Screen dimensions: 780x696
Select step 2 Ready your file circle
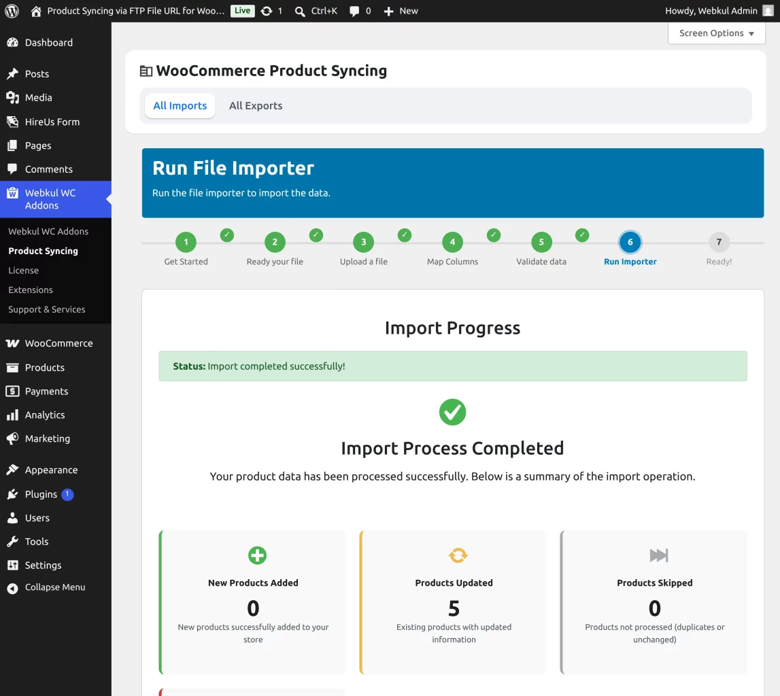tap(275, 242)
